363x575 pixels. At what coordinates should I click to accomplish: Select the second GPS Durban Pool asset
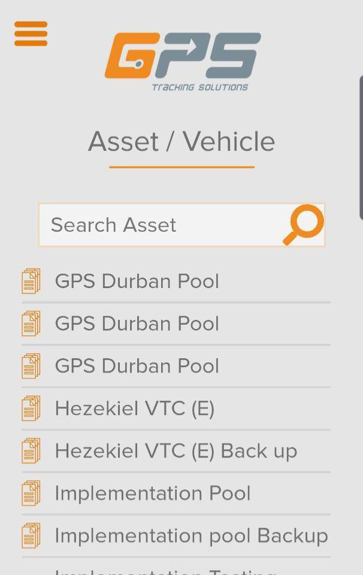coord(137,323)
